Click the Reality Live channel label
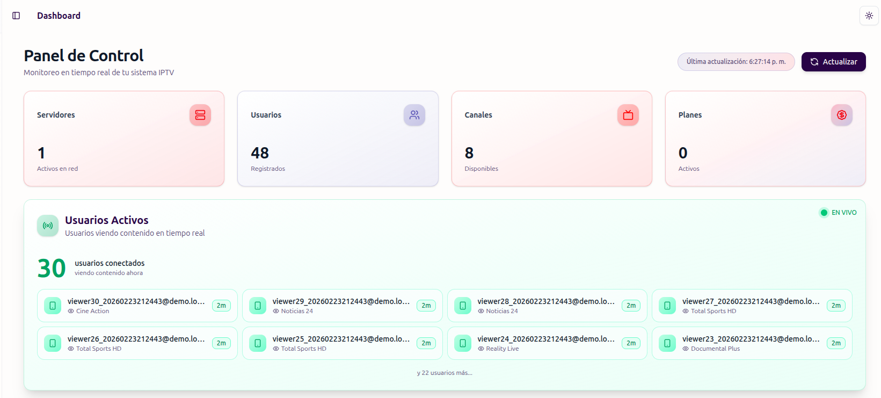Screen dimensions: 881x398 tap(503, 349)
